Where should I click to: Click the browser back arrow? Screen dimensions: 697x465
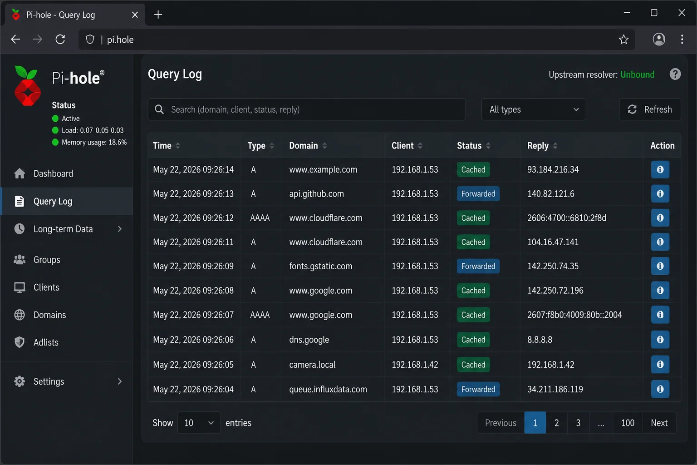pos(15,40)
